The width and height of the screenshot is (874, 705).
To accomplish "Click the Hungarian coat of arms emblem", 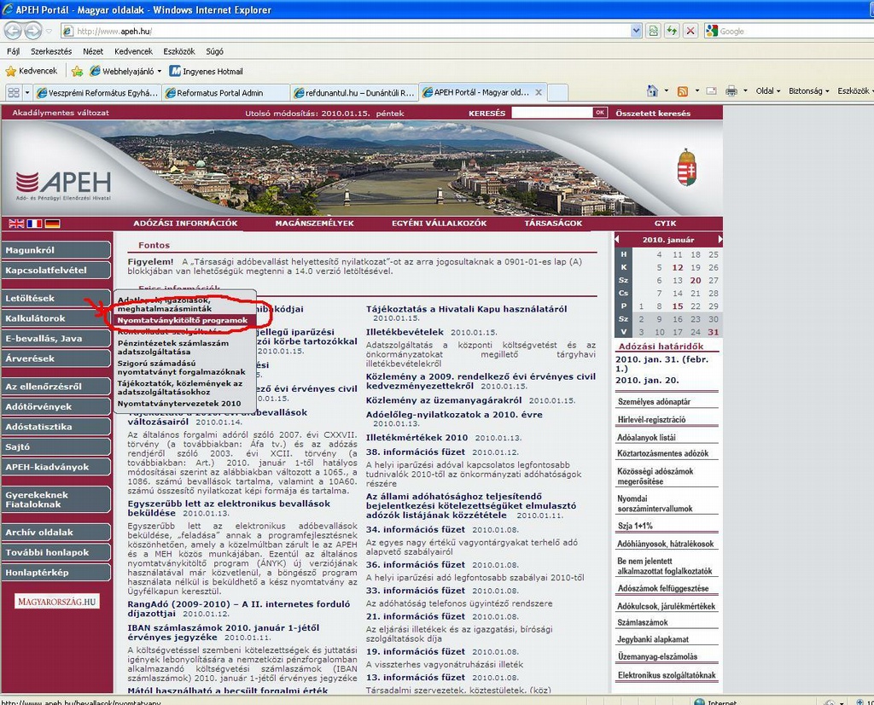I will point(687,168).
